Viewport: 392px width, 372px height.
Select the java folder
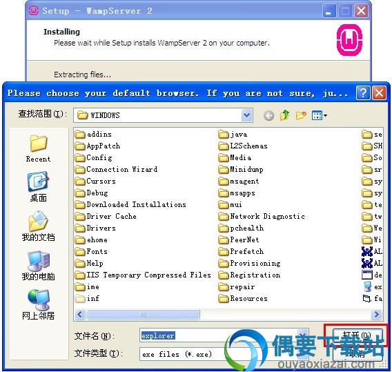click(x=233, y=135)
